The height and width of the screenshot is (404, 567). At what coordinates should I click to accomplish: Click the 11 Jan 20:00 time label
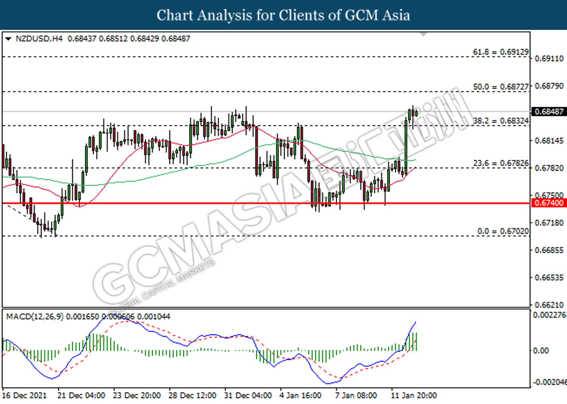(x=414, y=395)
